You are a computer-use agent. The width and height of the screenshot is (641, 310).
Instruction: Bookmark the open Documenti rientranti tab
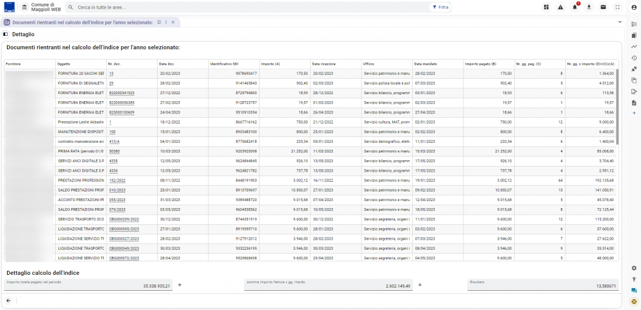159,22
